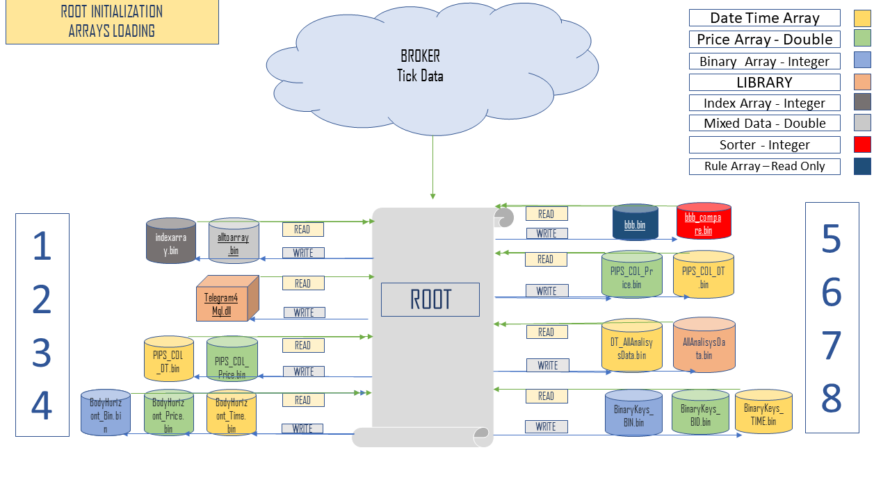
Task: Select the LIBRARY legend label
Action: coord(764,82)
